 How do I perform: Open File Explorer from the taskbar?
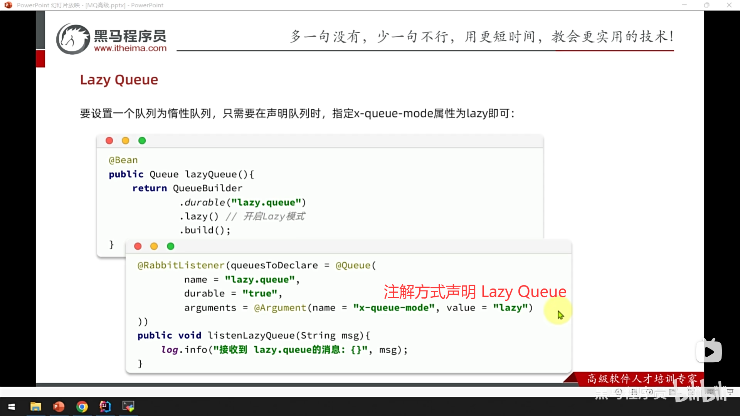pos(35,407)
